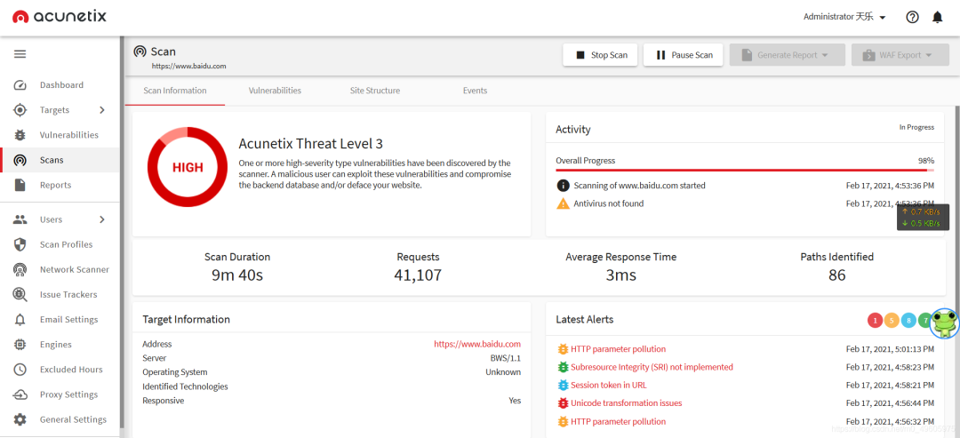960x438 pixels.
Task: Click the red high severity count badge
Action: [x=876, y=319]
